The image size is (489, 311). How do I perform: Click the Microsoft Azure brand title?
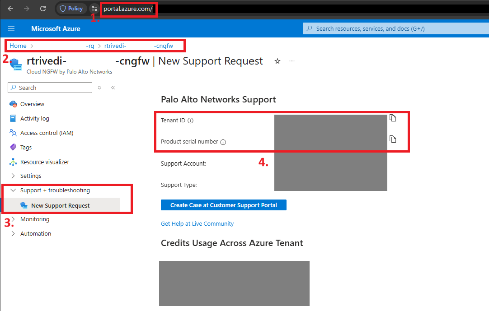[56, 29]
